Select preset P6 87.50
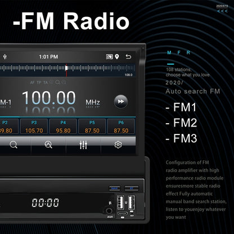The width and height of the screenshot is (234, 234). click(x=121, y=127)
